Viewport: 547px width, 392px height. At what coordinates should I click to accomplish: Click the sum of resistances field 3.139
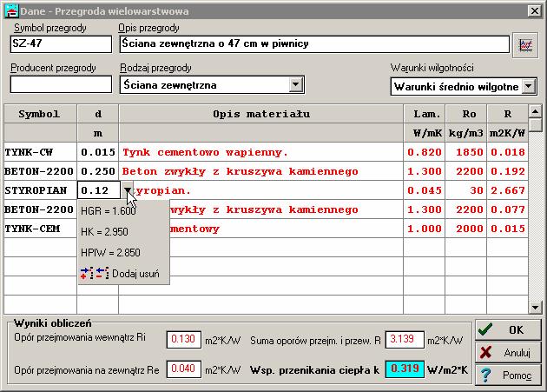(x=405, y=340)
